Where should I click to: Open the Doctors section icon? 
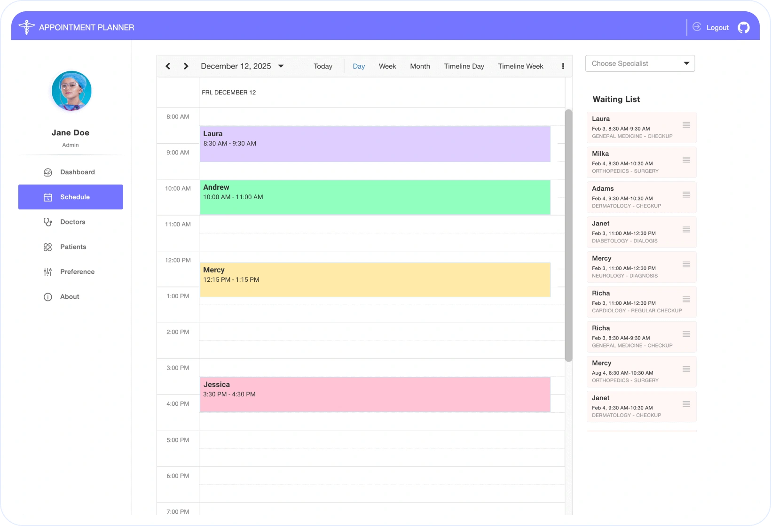click(47, 222)
